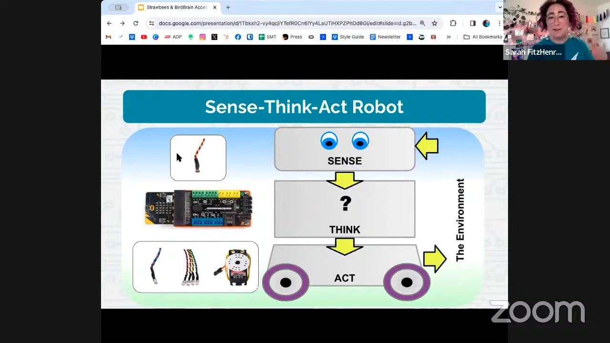The width and height of the screenshot is (610, 343).
Task: Reload the current page
Action: tap(135, 23)
